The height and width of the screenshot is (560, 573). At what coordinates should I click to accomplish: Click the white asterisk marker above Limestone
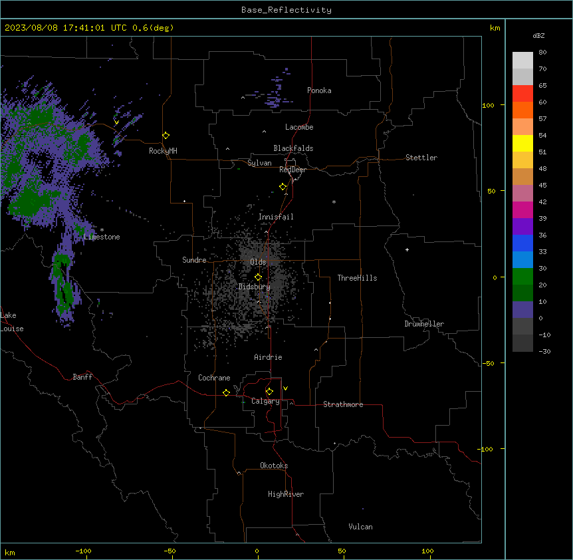102,230
